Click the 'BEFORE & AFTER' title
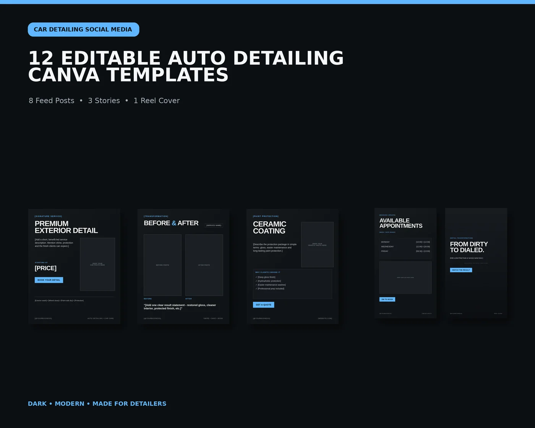535x428 pixels. 171,223
